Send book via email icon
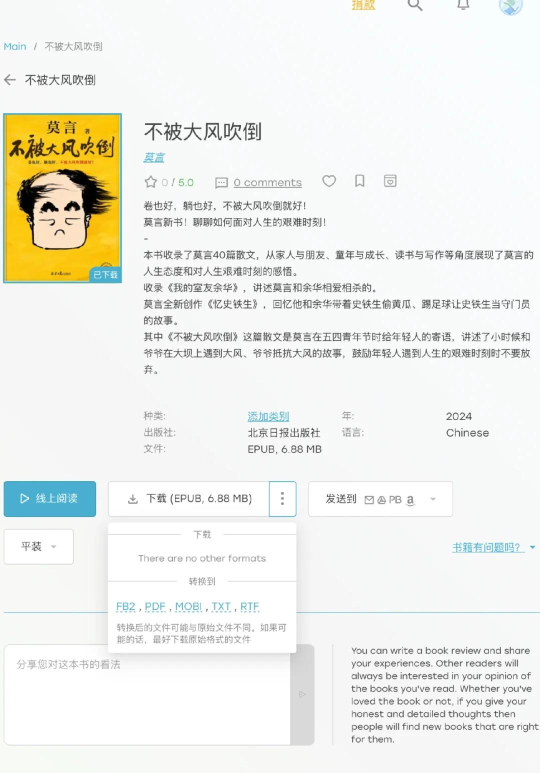Screen dimensions: 540x773 369,500
